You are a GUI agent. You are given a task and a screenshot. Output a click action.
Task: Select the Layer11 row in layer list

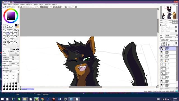pos(168,73)
